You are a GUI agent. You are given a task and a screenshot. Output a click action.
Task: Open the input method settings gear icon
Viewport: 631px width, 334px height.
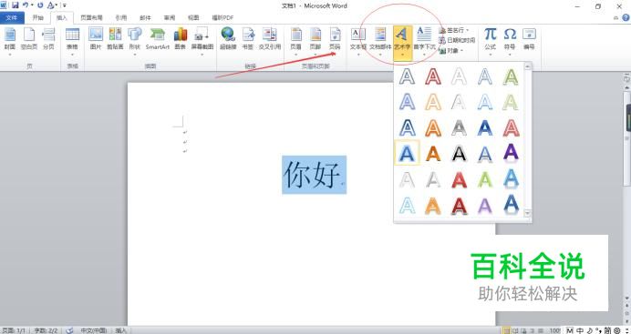[x=617, y=330]
